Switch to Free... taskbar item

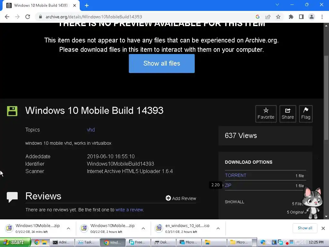[138, 242]
